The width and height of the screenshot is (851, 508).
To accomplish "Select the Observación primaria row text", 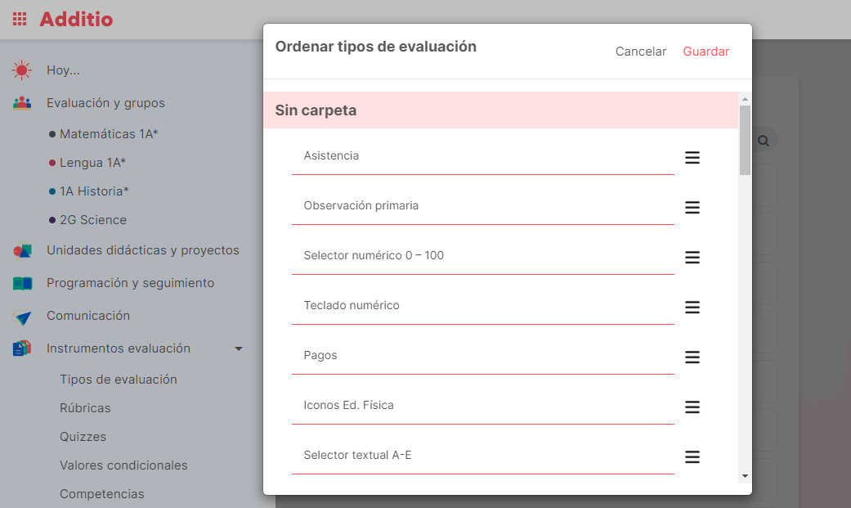I will [x=361, y=205].
